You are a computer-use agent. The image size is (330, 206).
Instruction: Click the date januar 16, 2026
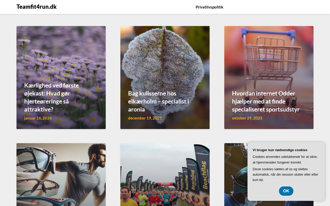38,118
